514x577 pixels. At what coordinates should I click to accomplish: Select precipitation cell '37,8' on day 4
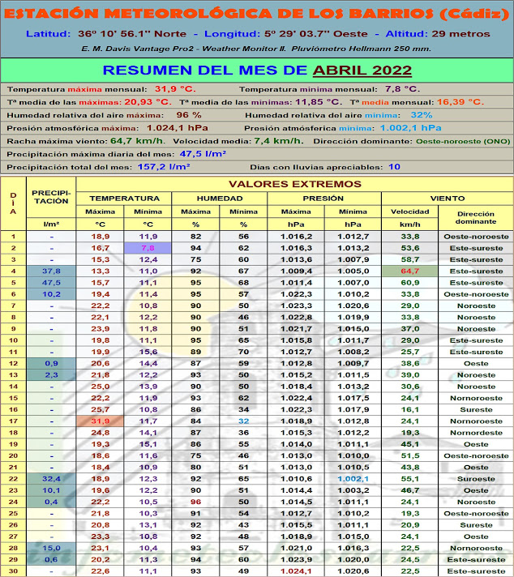click(51, 271)
